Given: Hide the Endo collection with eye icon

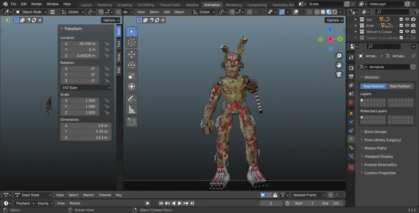Looking at the screenshot, I should coord(407,26).
